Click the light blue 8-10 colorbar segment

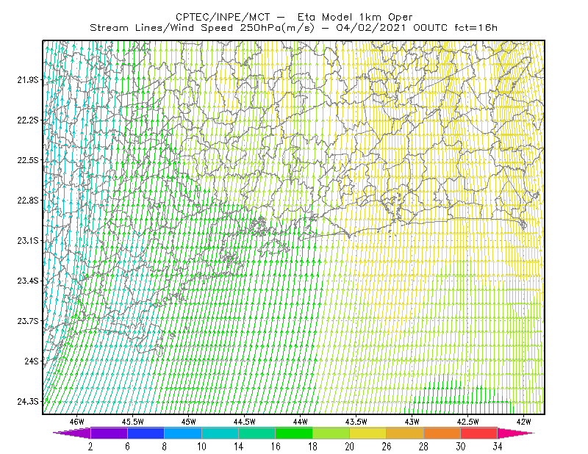click(183, 433)
